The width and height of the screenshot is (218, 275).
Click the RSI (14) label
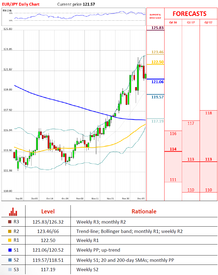(7, 10)
